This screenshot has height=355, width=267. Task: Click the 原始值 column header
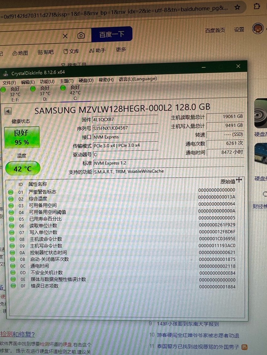pyautogui.click(x=228, y=182)
